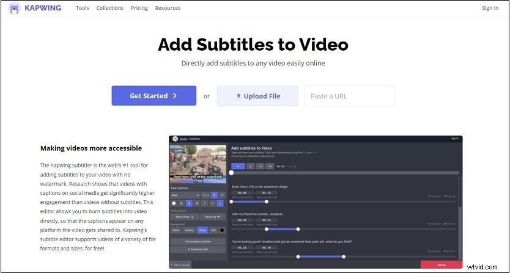Click Remove for the zombie Jonathan subtitle

point(449,224)
